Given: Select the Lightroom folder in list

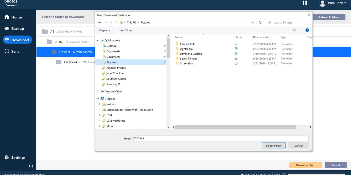Looking at the screenshot, I should (x=186, y=49).
